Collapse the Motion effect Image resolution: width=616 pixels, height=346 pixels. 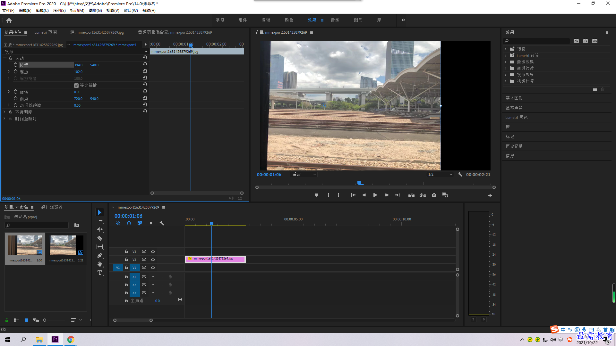5,58
